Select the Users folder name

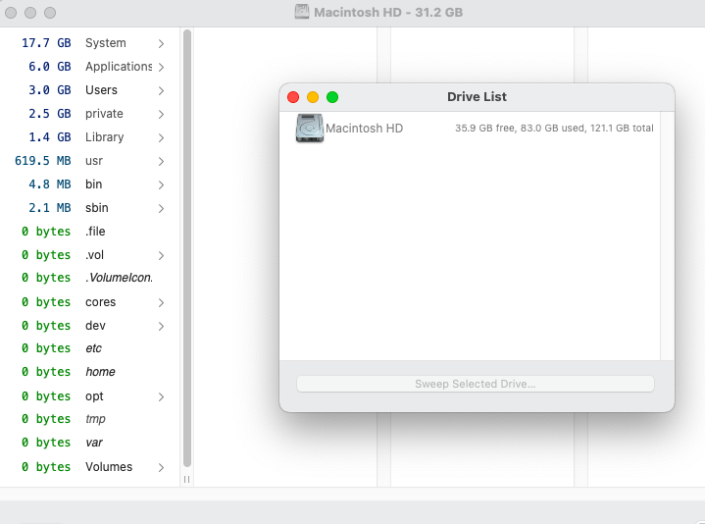click(101, 90)
